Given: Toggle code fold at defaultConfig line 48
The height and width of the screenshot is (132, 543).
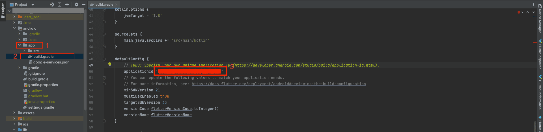Looking at the screenshot, I should 104,59.
